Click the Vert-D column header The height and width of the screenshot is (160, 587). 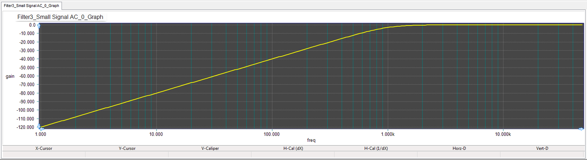tap(542, 148)
